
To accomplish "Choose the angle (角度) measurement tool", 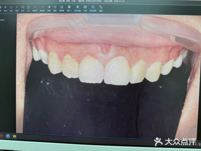I will pos(17,8).
